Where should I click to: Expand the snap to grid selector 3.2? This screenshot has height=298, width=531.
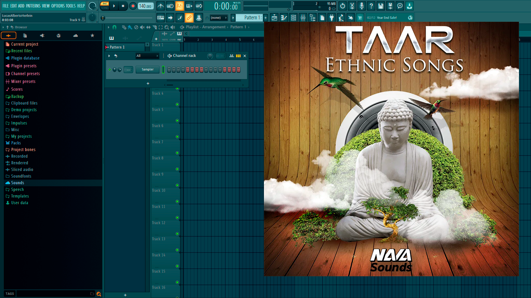(180, 6)
